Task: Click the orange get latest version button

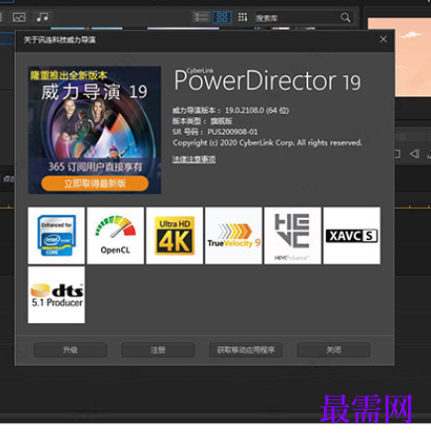Action: pyautogui.click(x=95, y=183)
